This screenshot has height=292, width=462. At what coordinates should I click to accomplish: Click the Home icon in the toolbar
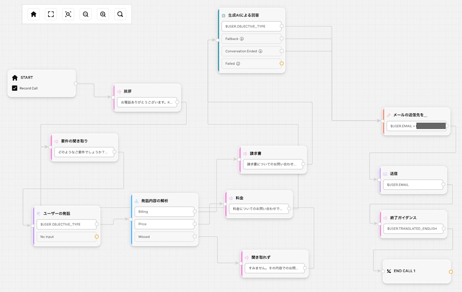(x=33, y=14)
